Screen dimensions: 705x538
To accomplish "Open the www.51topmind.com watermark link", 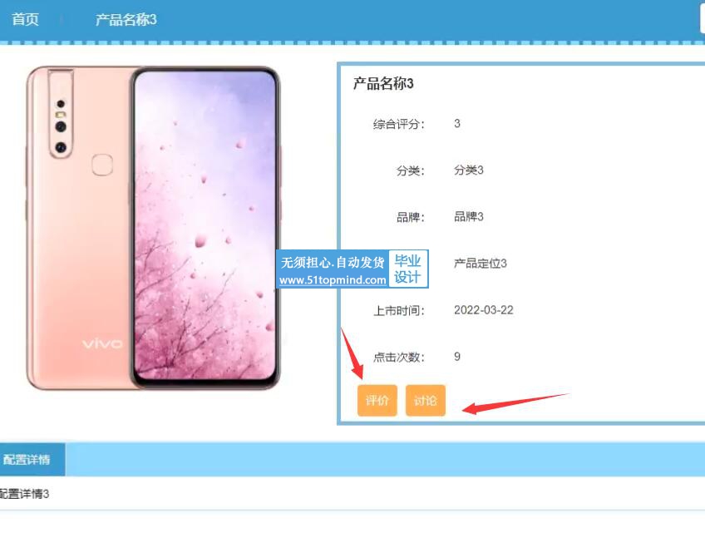I will [x=333, y=279].
